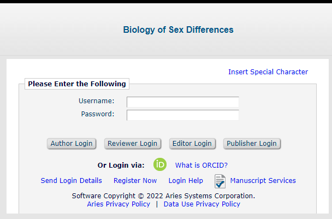Click the Biology of Sex Differences title
Viewport: 332px width, 219px height.
pyautogui.click(x=178, y=29)
